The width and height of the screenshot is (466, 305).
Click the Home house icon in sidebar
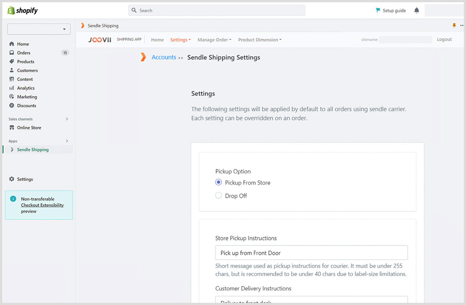(x=12, y=44)
